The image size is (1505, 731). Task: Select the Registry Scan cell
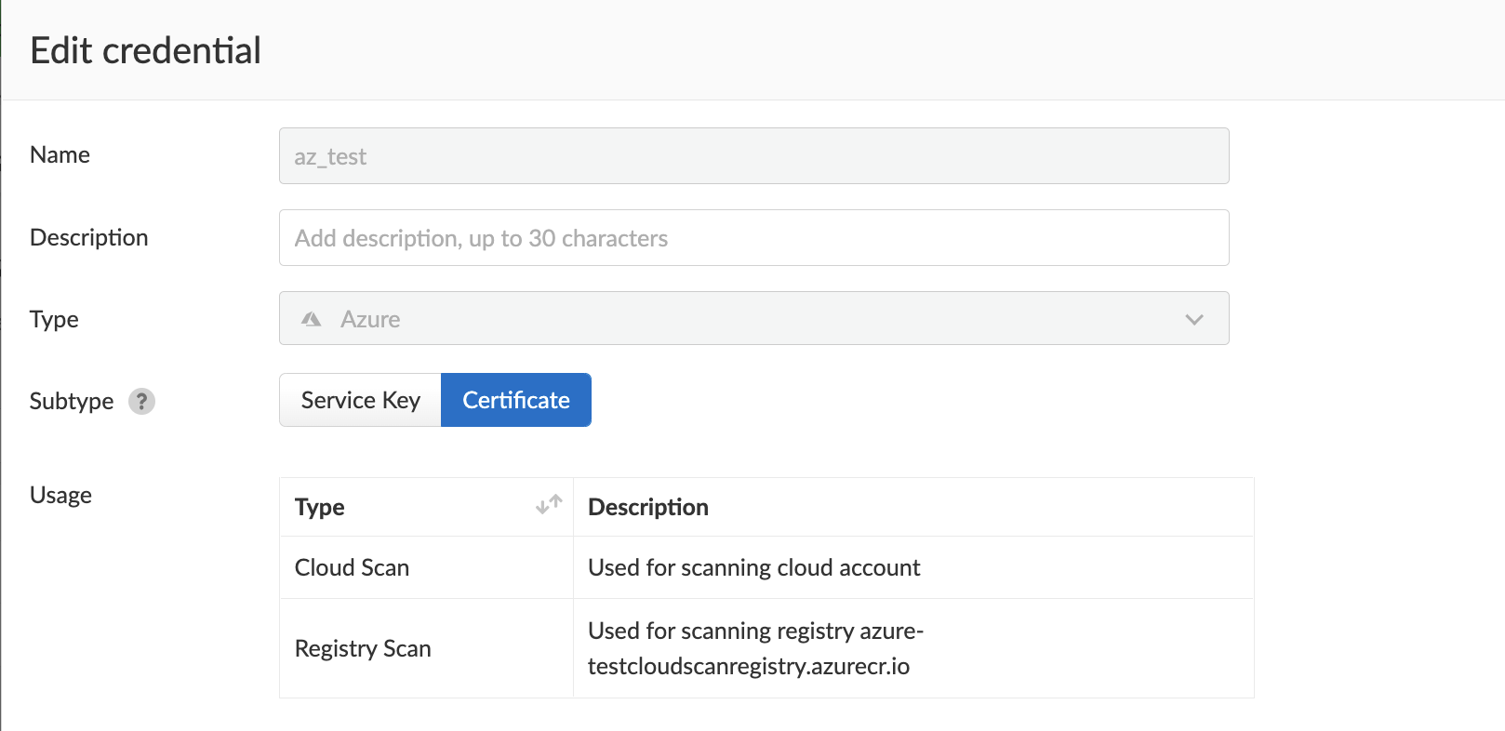click(426, 648)
